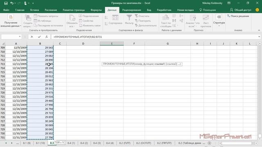Open the Рецензирование ribbon tab
Image resolution: width=262 pixels, height=147 pixels.
point(132,10)
